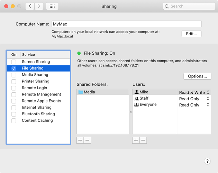
Task: Click the Options... button
Action: 197,76
